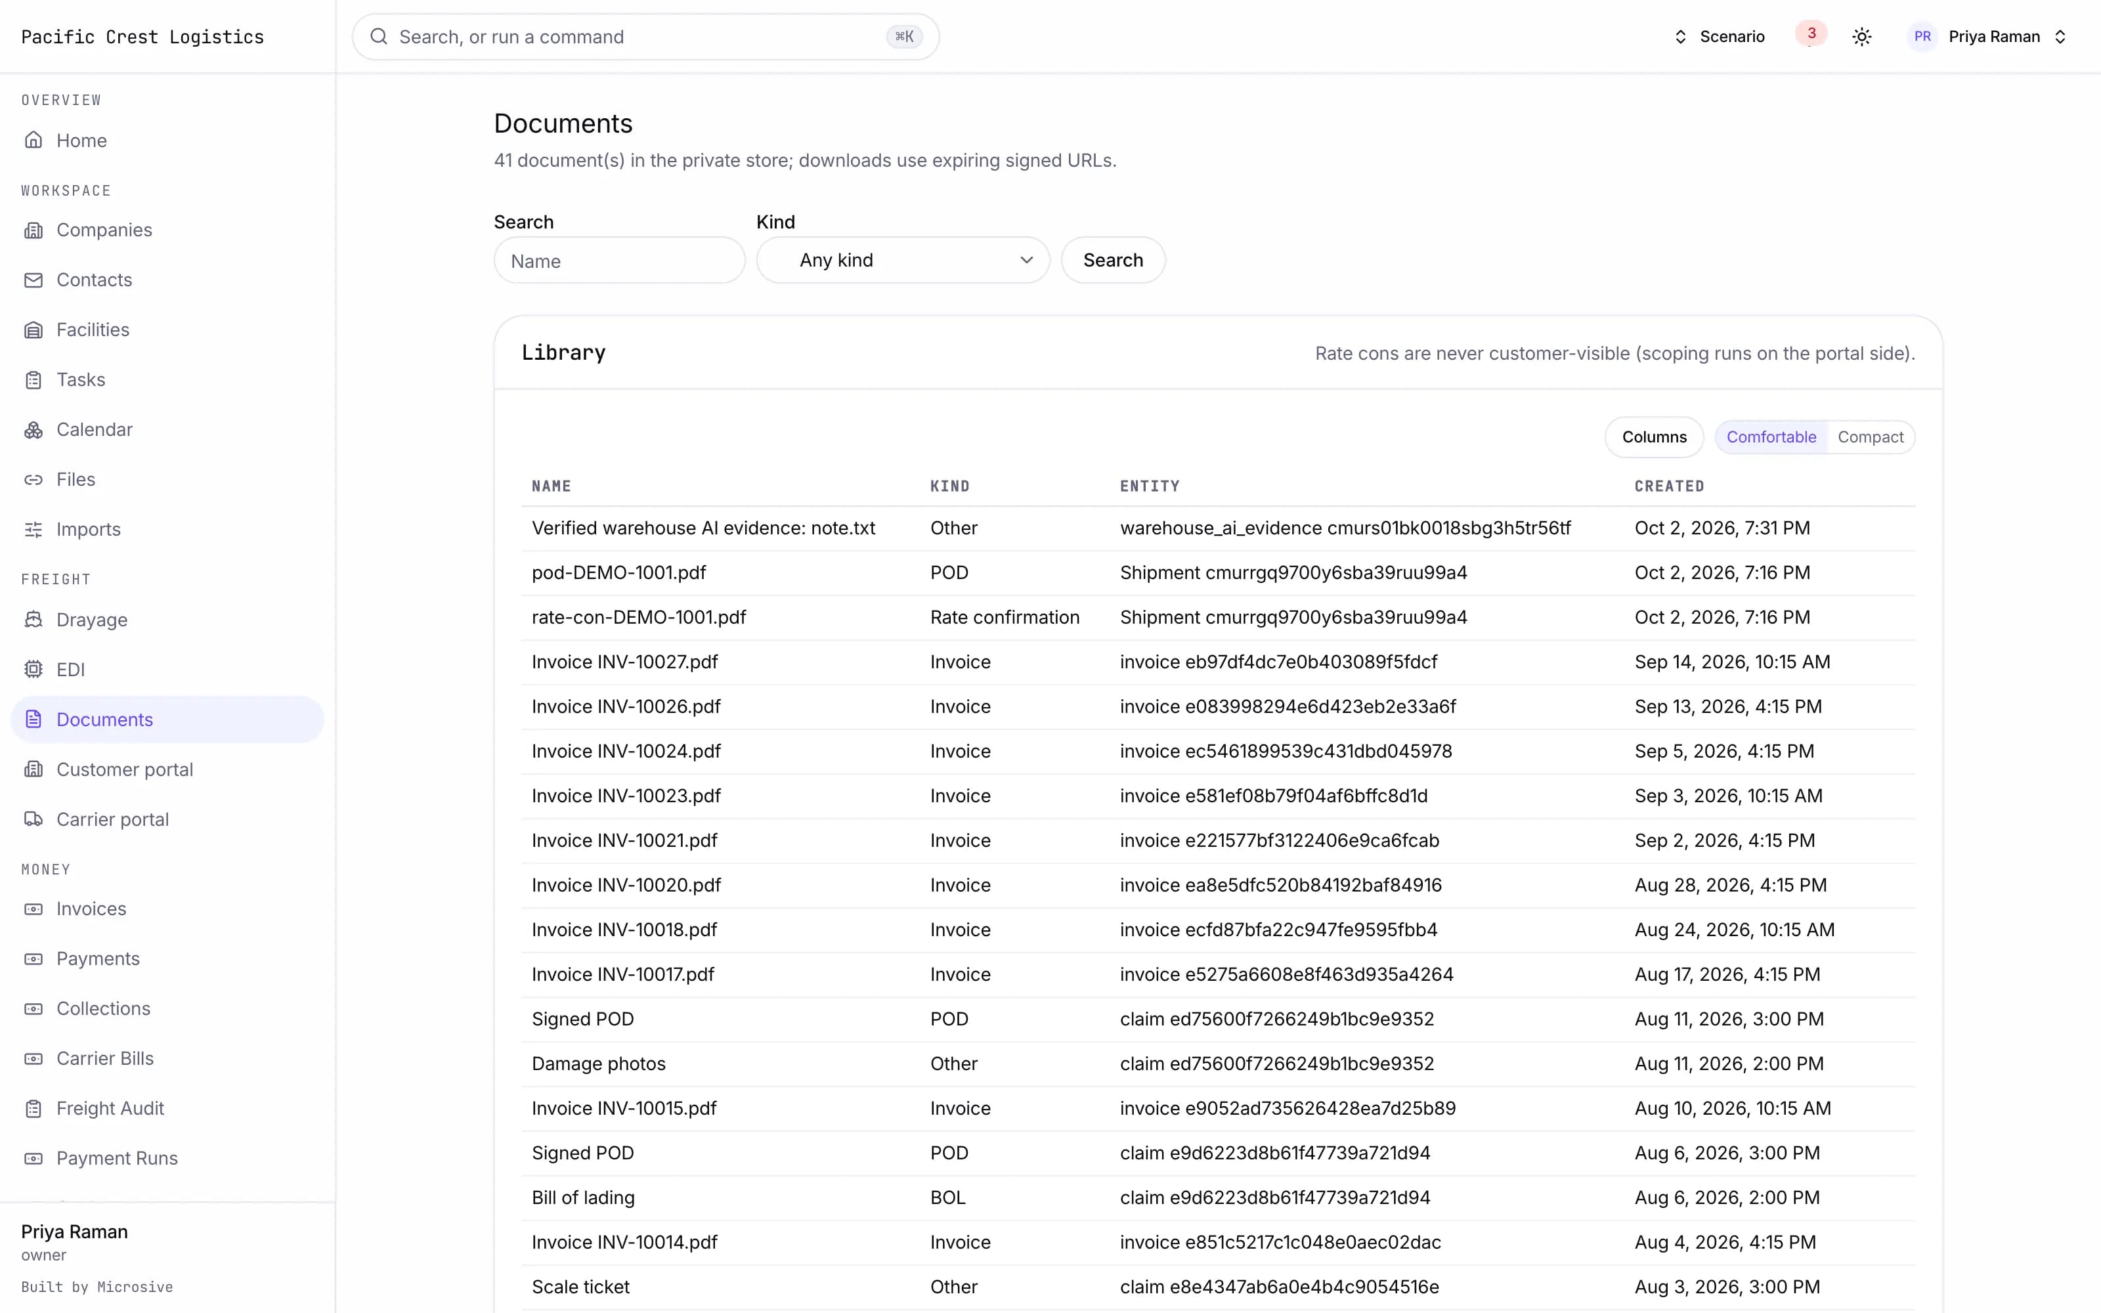Open Collections in the Money section
Viewport: 2101px width, 1313px height.
[167, 1009]
